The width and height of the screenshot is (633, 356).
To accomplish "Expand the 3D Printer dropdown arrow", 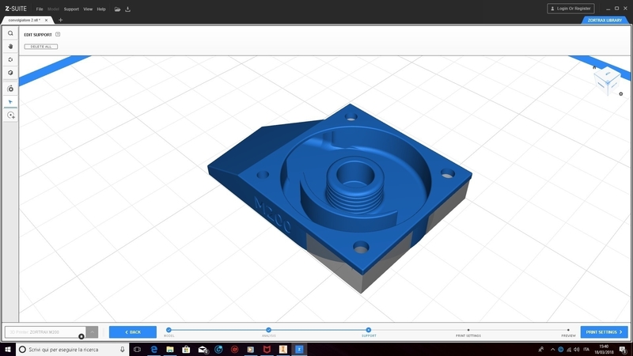I will 92,332.
